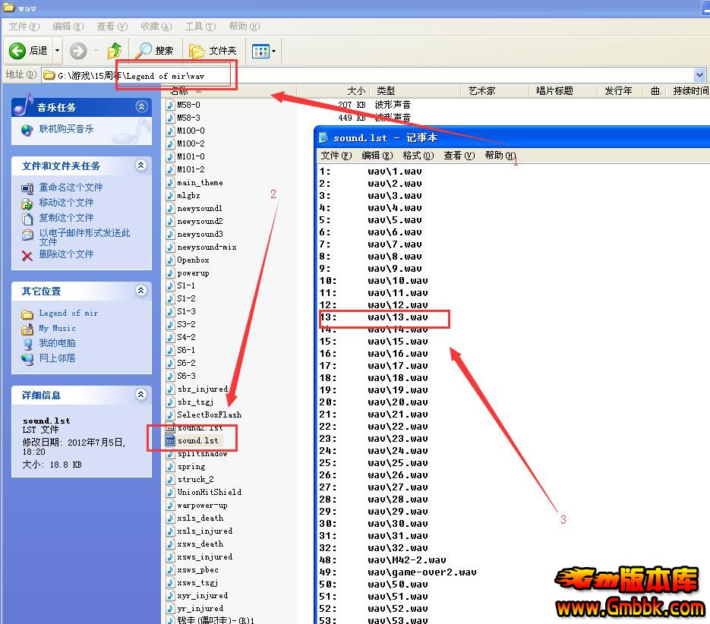Screen dimensions: 710x624
Task: Sort by Type (类型) column header
Action: coord(386,91)
